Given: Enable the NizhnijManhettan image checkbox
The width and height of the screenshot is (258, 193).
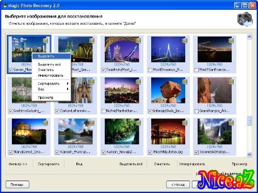Looking at the screenshot, I should point(104,111).
